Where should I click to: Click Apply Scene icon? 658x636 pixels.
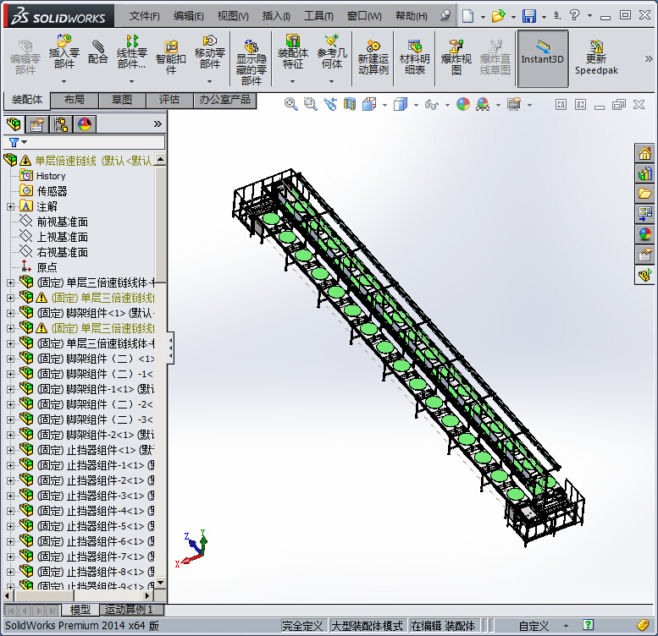coord(483,104)
